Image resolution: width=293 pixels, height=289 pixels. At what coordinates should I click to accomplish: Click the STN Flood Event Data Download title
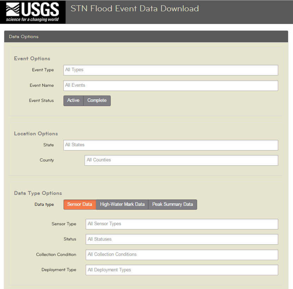pyautogui.click(x=135, y=9)
